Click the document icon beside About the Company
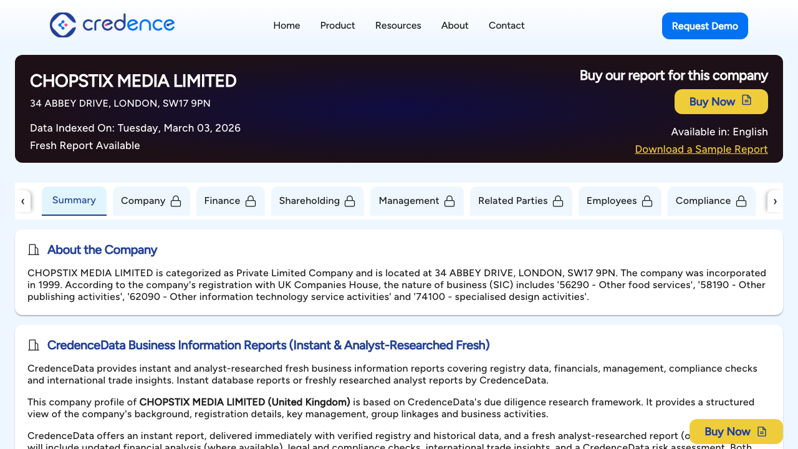 coord(33,249)
